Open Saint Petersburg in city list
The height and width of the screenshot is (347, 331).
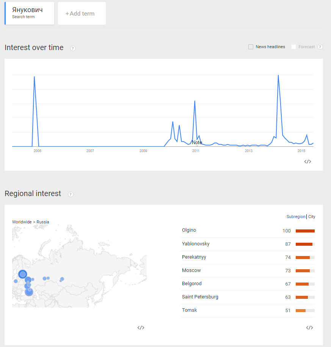point(200,297)
